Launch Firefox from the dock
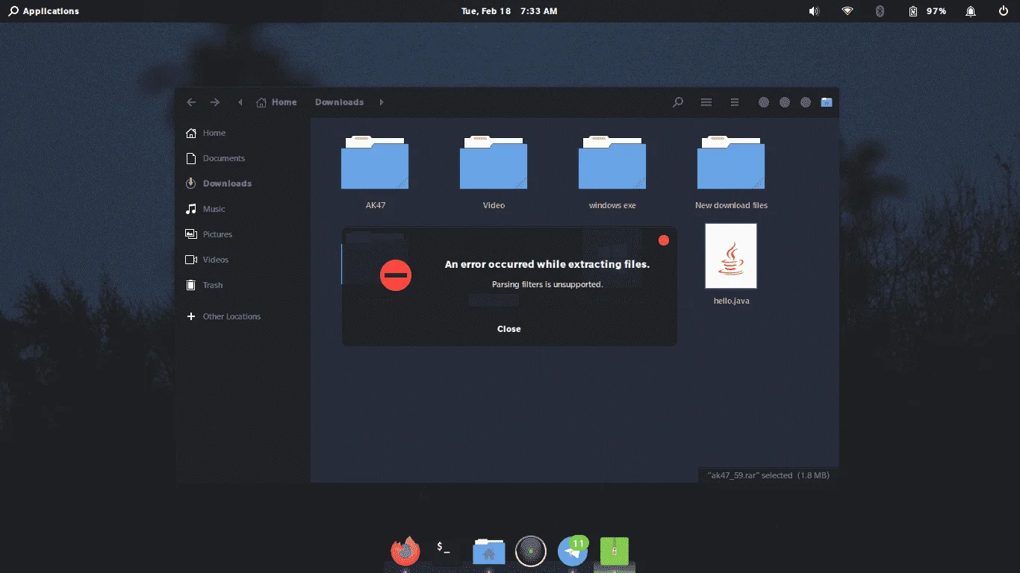 (x=405, y=552)
